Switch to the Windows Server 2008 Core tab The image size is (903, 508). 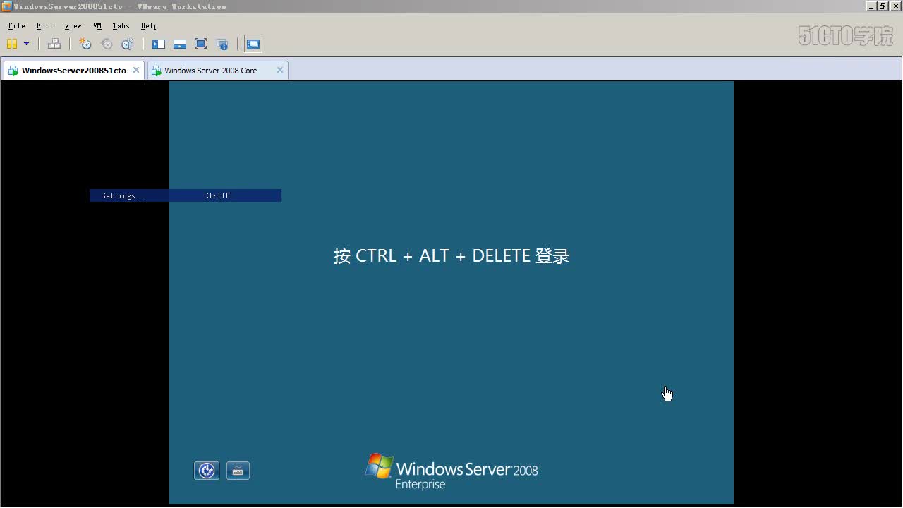coord(217,71)
